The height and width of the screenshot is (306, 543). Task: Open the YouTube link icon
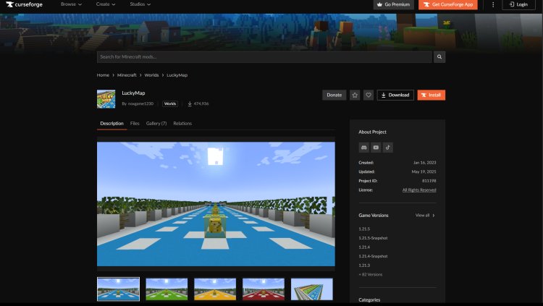click(x=376, y=148)
